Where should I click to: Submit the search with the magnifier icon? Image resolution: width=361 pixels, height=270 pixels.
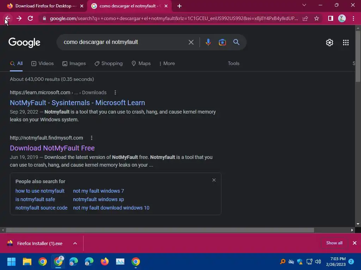[x=236, y=42]
